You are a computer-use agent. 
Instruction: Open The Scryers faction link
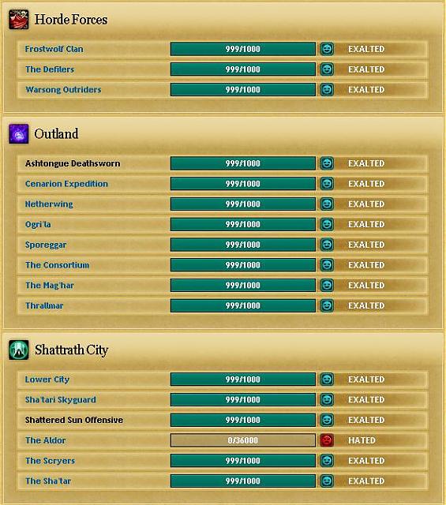(50, 461)
